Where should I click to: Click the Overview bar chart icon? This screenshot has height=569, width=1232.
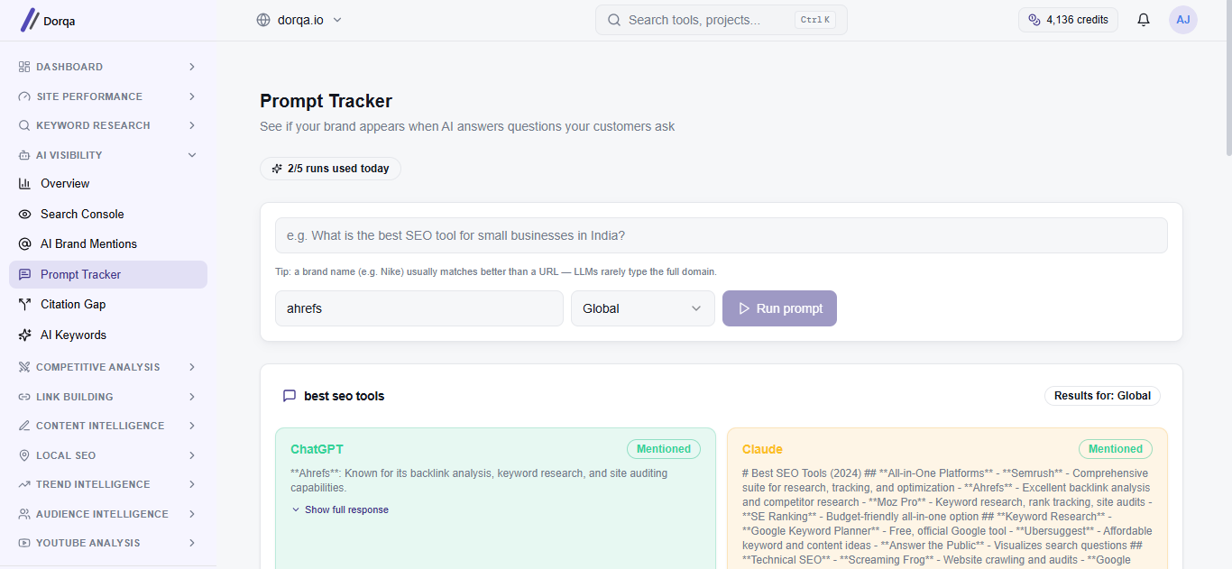(24, 184)
